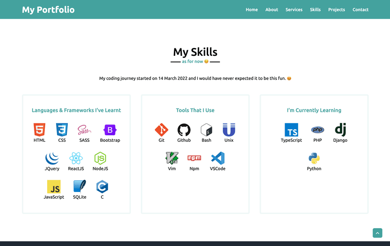Navigate to the Contact section
Screen dimensions: 390x246
click(x=360, y=10)
